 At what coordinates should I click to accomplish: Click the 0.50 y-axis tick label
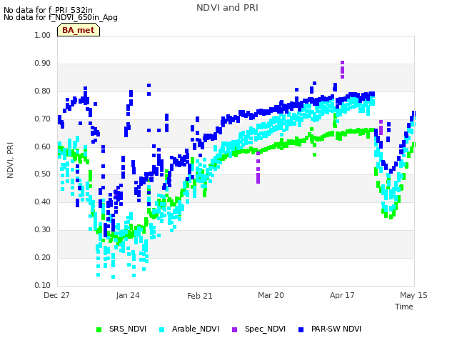pyautogui.click(x=43, y=174)
